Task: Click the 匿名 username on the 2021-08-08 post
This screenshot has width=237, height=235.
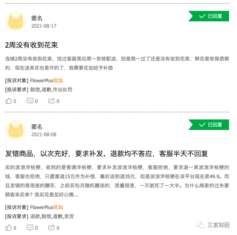Action: click(37, 127)
